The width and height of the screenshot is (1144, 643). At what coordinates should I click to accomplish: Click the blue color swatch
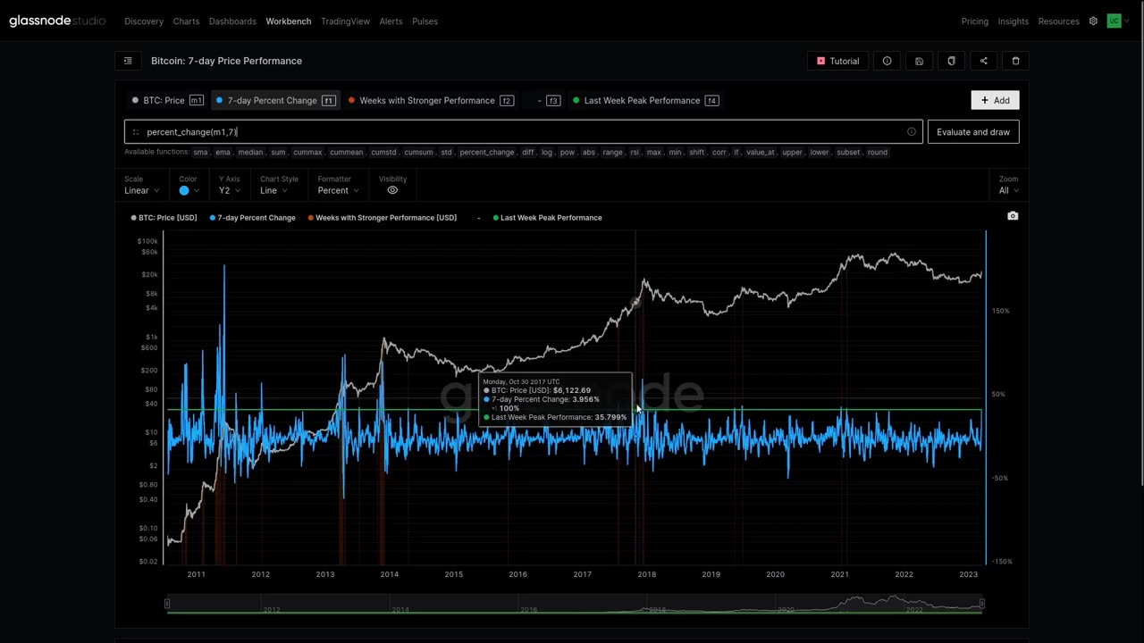point(184,190)
